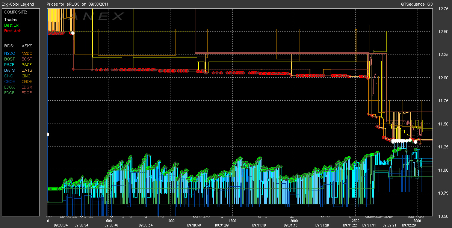The image size is (452, 228).
Task: Click the 10.75 price axis label
Action: [x=443, y=193]
